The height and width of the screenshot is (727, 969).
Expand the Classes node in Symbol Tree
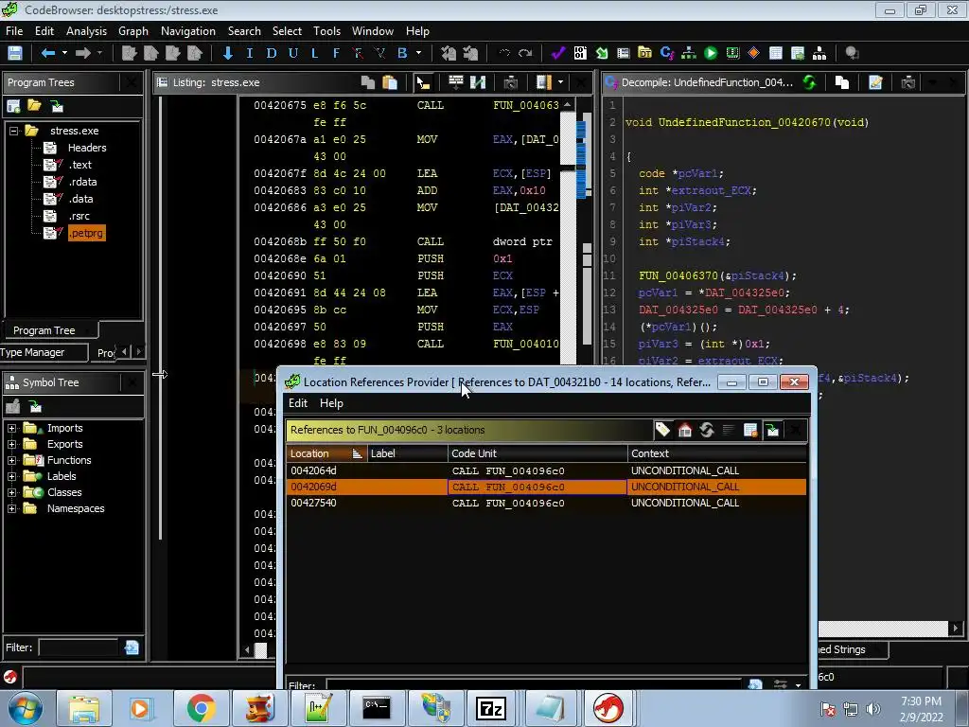pyautogui.click(x=11, y=492)
